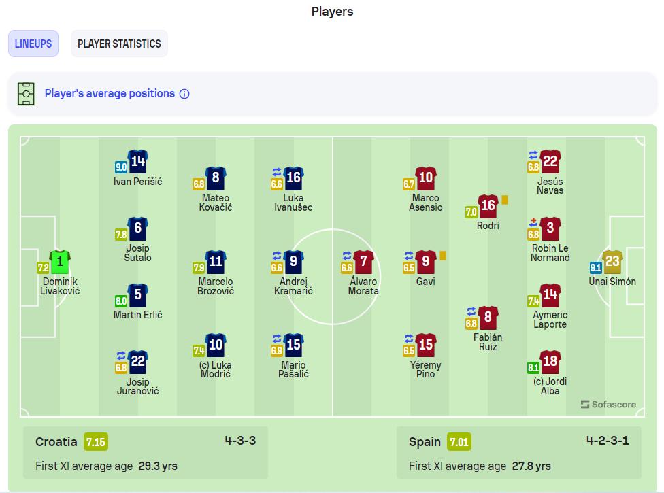Click Ivan Perišić's number 14 jersey

pos(137,161)
